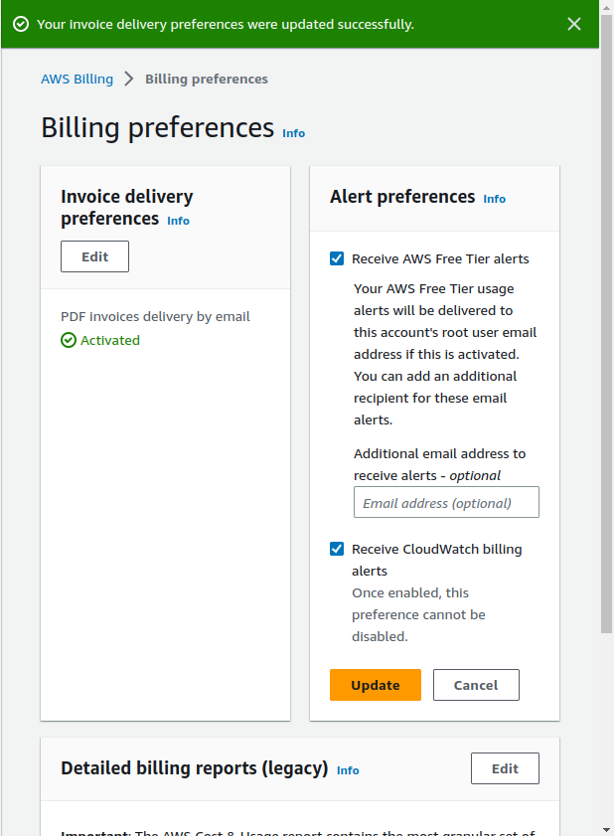616x836 pixels.
Task: Cancel the alert preferences changes
Action: (x=476, y=685)
